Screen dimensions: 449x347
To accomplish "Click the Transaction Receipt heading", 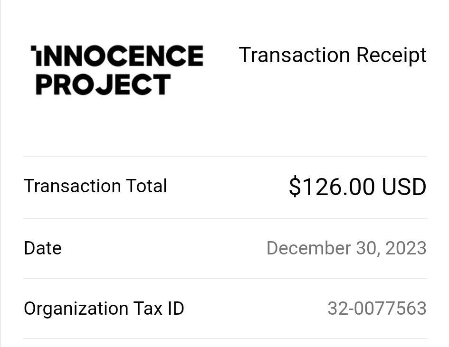I will tap(333, 55).
